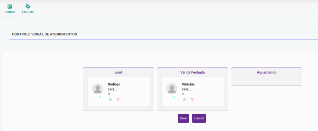Select the Lead column header
Screen dimensions: 318x131
coord(118,72)
